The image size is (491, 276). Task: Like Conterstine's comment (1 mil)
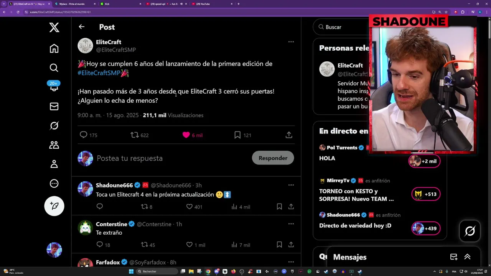coord(196,245)
